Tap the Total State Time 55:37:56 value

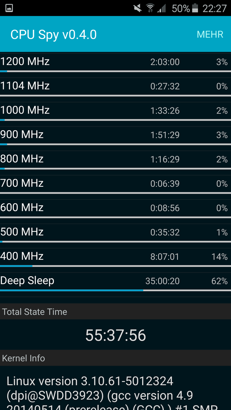click(115, 335)
